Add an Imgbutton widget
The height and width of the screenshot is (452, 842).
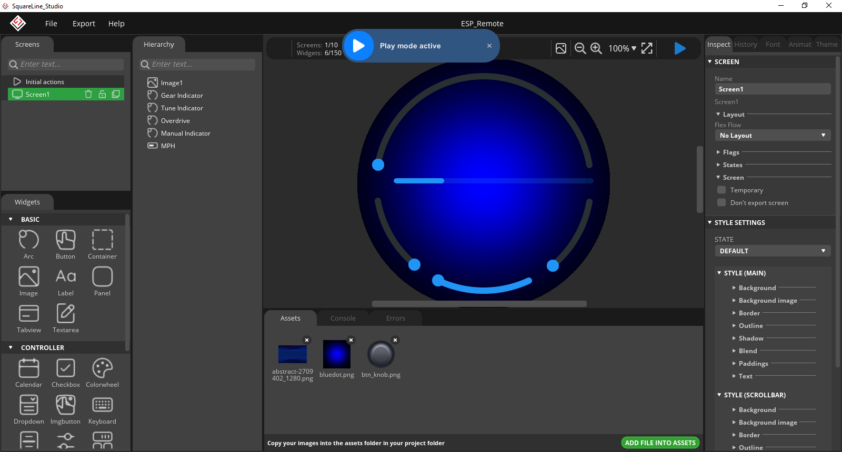[x=66, y=409]
